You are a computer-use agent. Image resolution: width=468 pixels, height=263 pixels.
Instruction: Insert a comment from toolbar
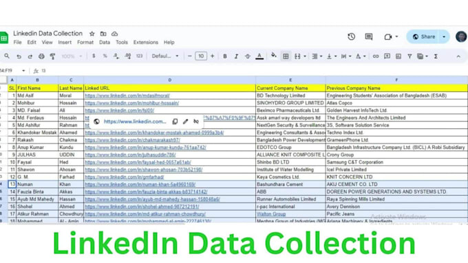(x=387, y=56)
